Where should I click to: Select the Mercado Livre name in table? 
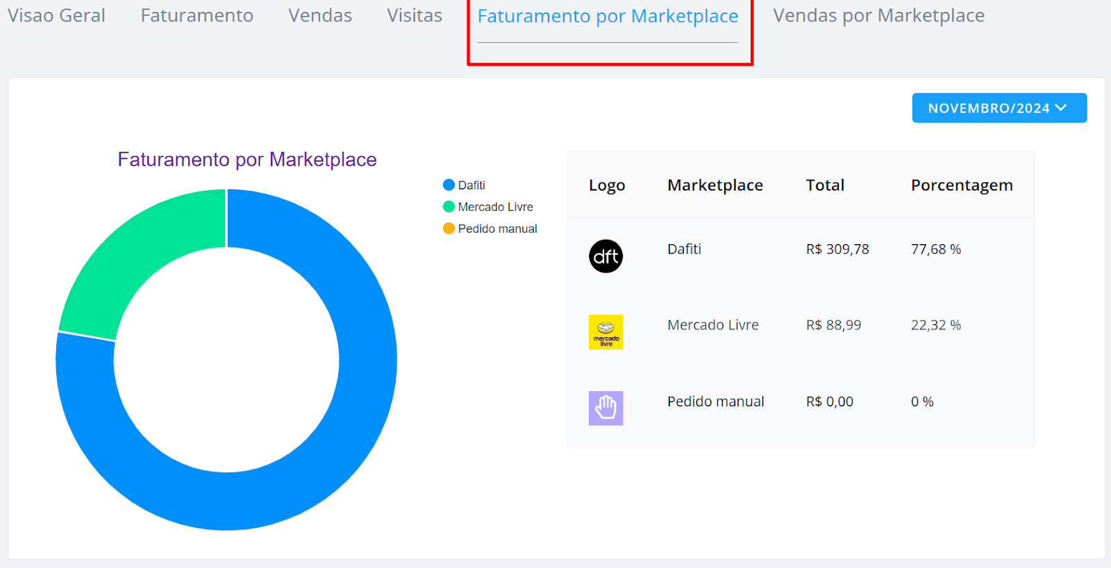(x=713, y=325)
